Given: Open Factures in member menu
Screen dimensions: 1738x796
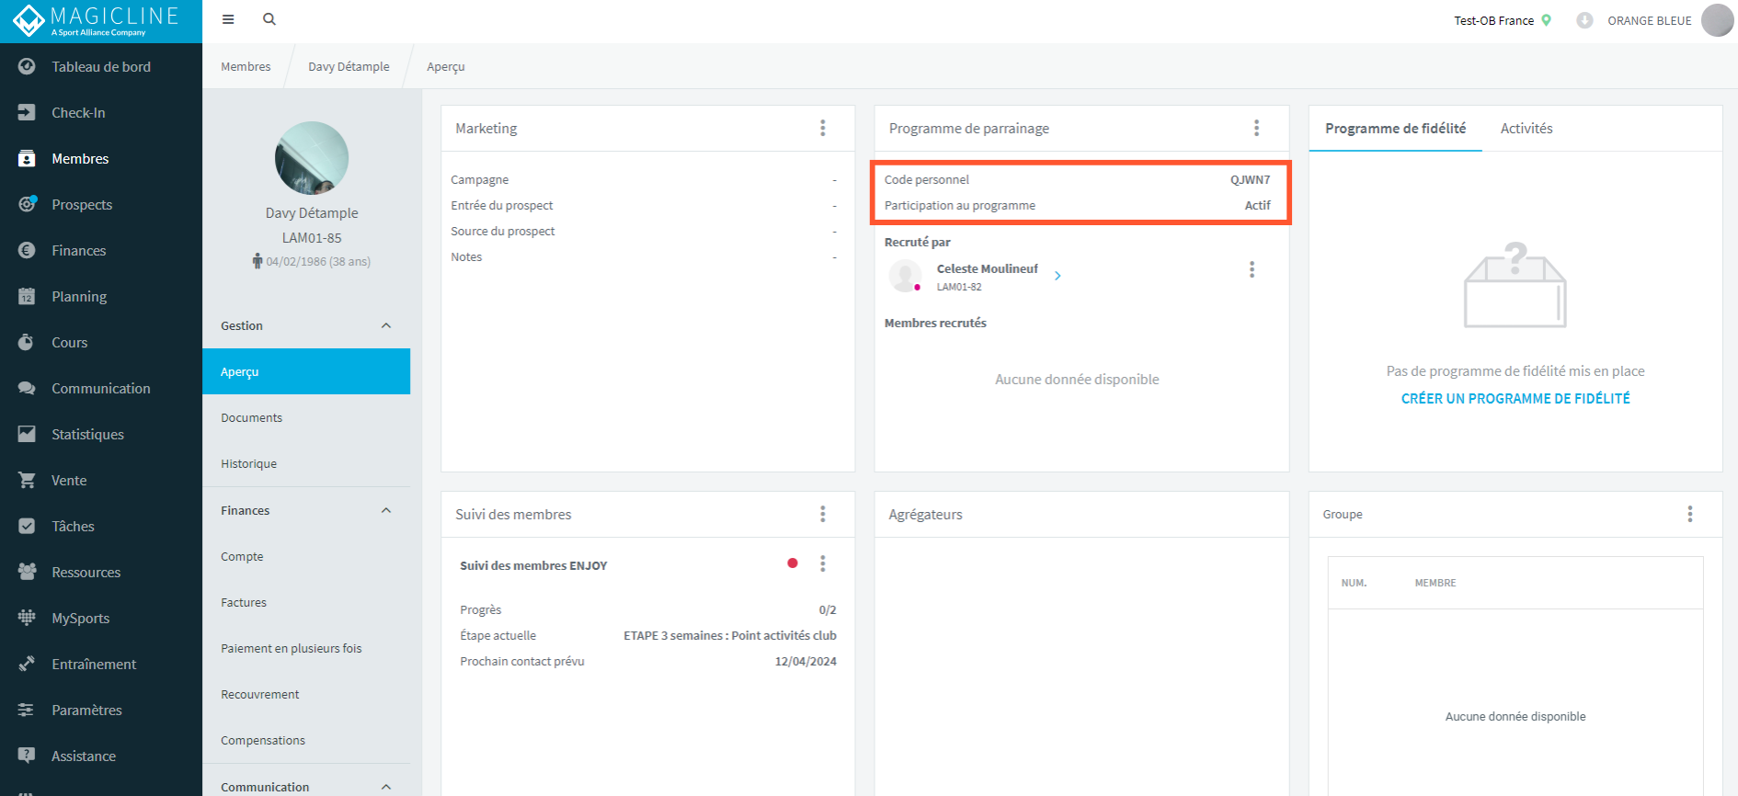Looking at the screenshot, I should tap(306, 602).
